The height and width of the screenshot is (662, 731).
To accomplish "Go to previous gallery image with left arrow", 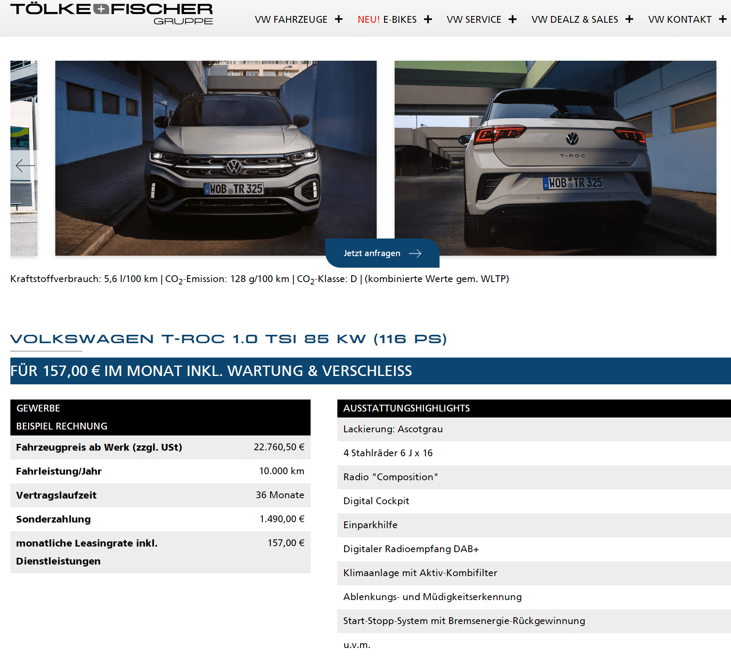I will (24, 165).
